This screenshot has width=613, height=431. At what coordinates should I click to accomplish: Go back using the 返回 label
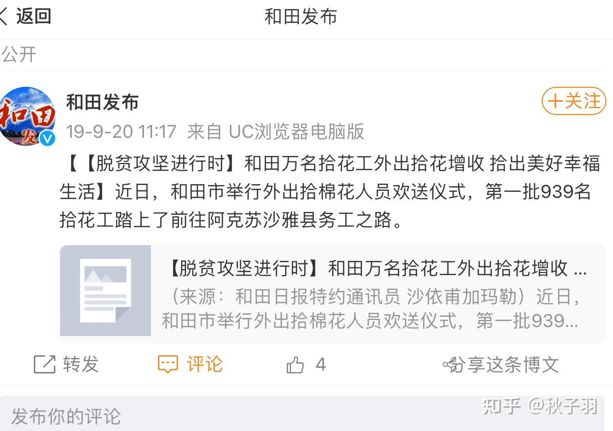coord(34,16)
